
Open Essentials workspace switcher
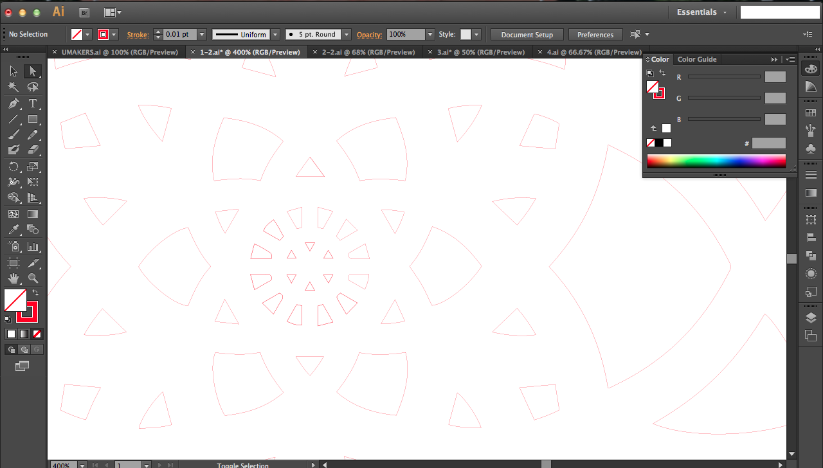coord(702,12)
